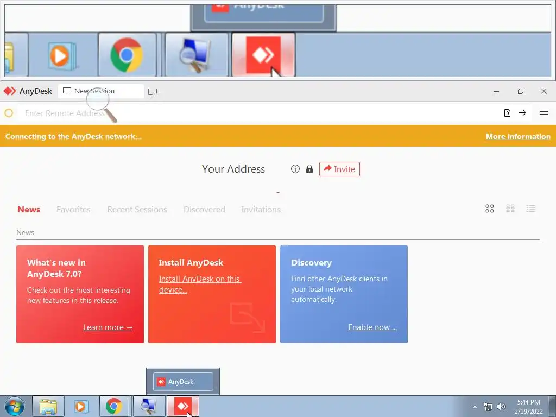Screen dimensions: 556x417
Task: Open Windows Media Player from taskbar
Action: (81, 407)
